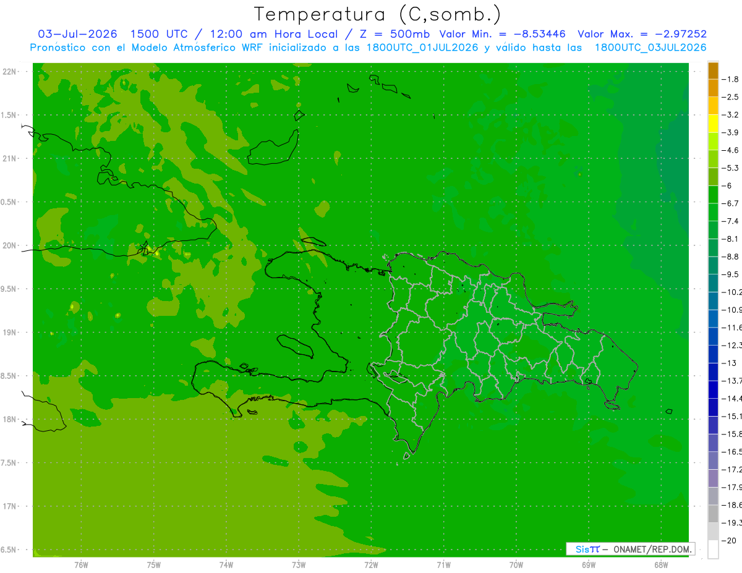742x573 pixels.
Task: Click the '69W' longitude label
Action: pyautogui.click(x=589, y=564)
